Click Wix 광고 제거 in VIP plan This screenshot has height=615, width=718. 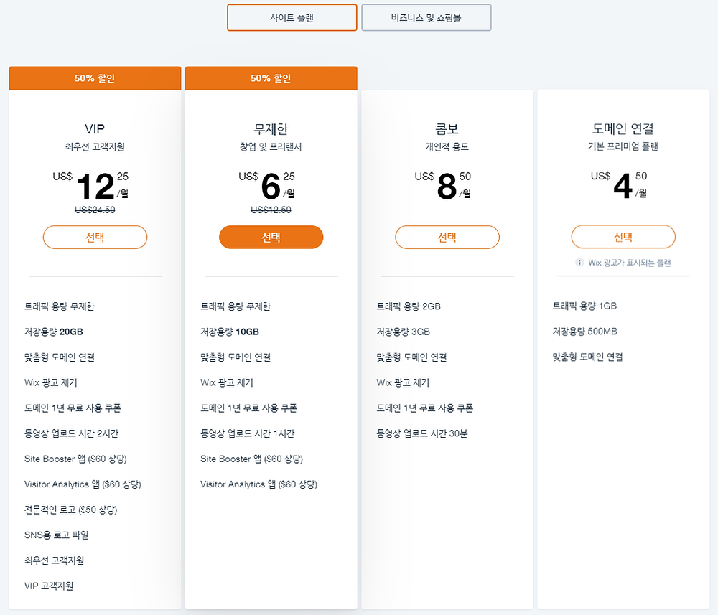pos(51,382)
